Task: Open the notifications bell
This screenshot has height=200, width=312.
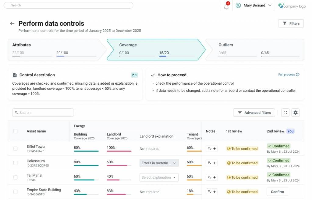Action: coord(226,6)
